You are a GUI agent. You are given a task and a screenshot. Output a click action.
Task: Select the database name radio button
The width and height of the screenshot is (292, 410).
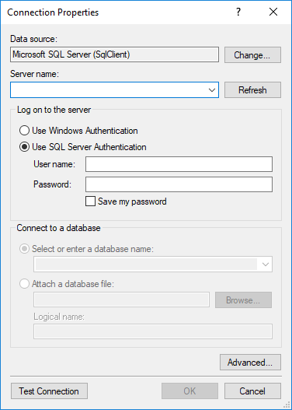point(24,249)
